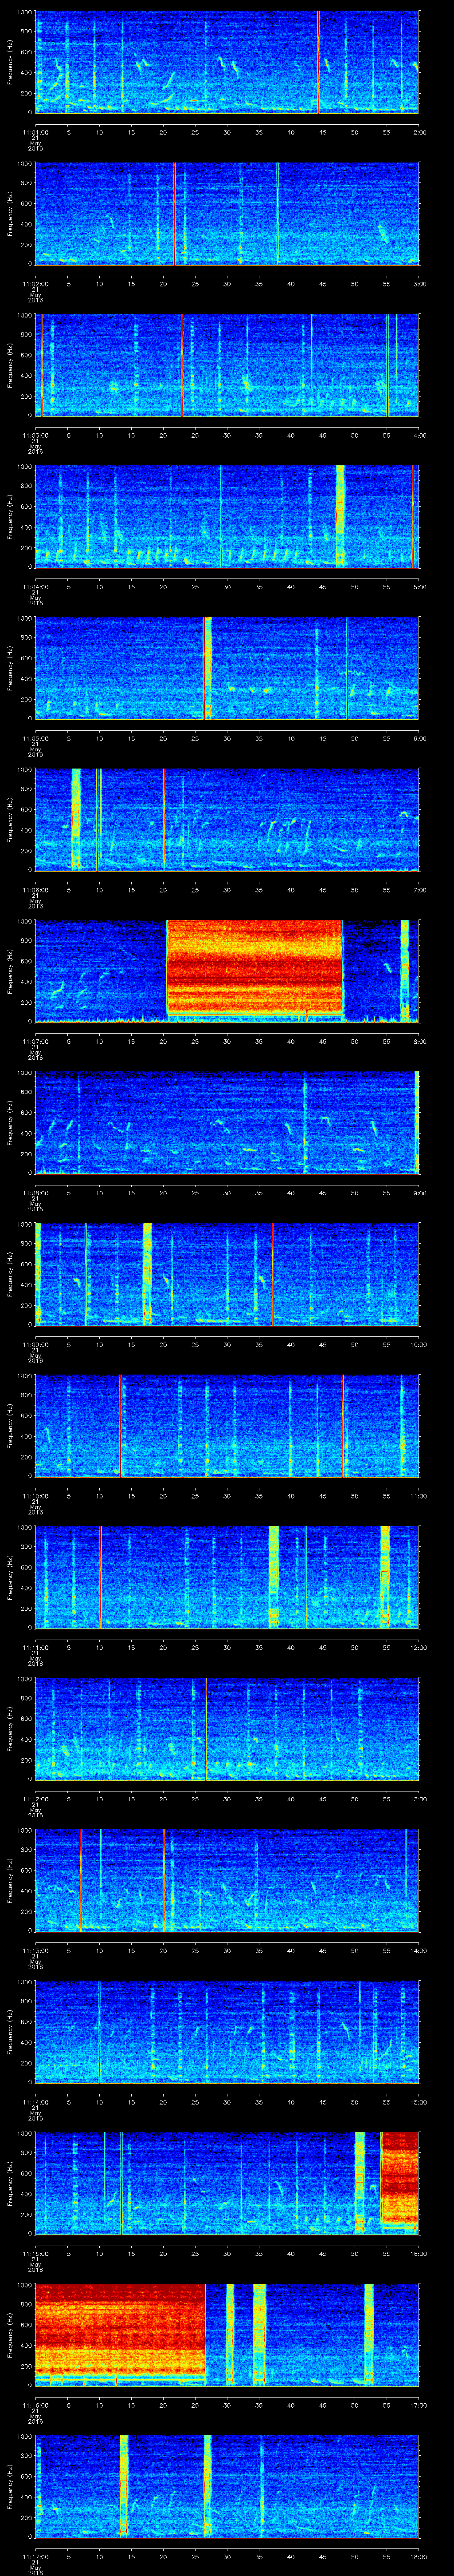Image resolution: width=454 pixels, height=2576 pixels.
Task: Click the 18:00 end-time label
Action: [418, 2556]
